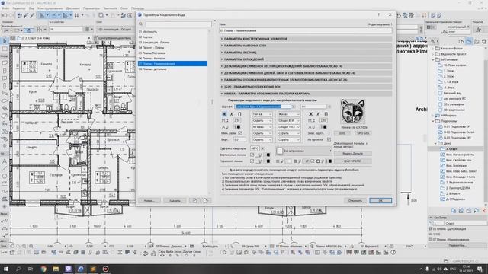Collapse НИМЕКА паспорта квартиры section
Screen dimensions: 488x274
click(x=306, y=94)
